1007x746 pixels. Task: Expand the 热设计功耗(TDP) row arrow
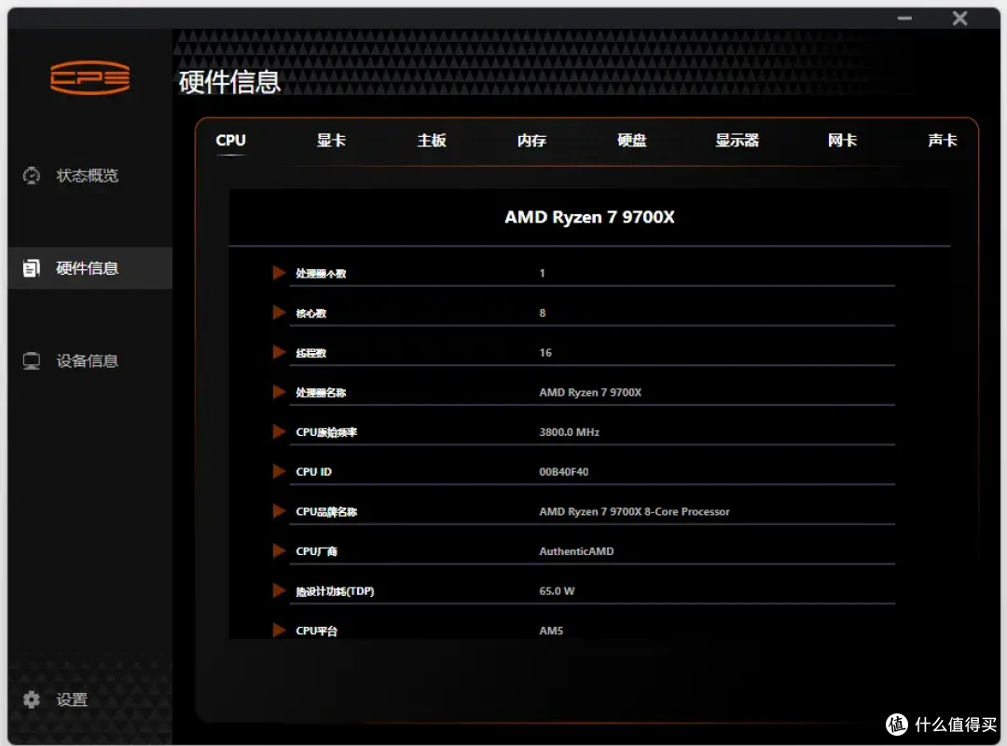point(279,590)
